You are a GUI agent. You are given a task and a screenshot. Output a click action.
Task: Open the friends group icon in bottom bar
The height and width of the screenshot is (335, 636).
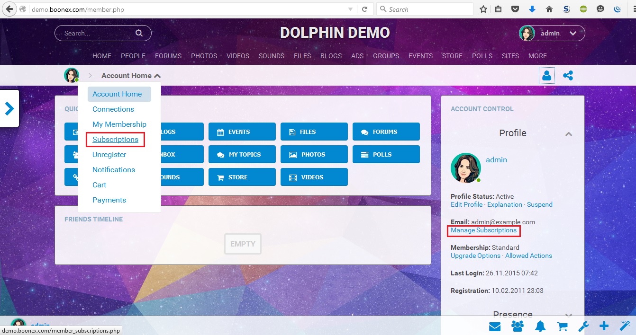[x=518, y=326]
